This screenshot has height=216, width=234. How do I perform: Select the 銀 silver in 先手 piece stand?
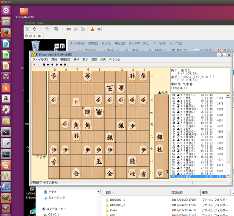pyautogui.click(x=160, y=137)
